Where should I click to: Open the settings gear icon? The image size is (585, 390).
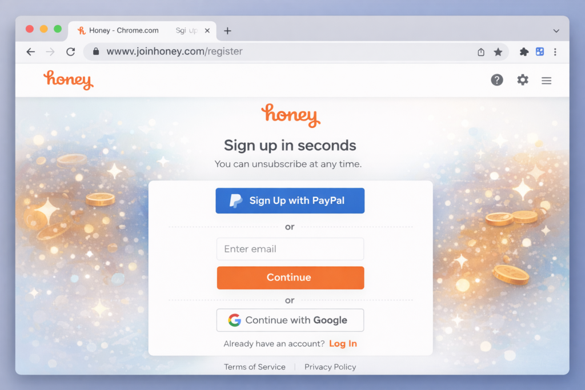click(x=522, y=80)
